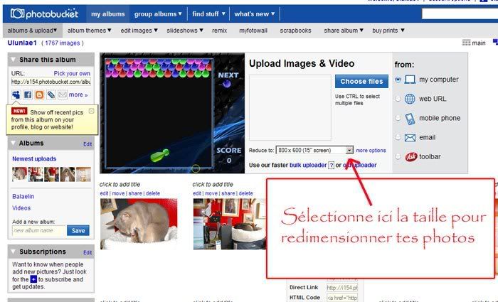Open the myfotowall menu item
Screen dimensions: 498x302
coord(253,31)
